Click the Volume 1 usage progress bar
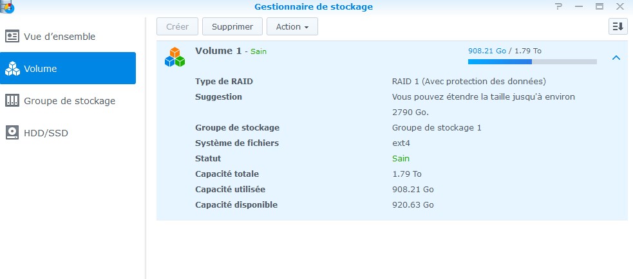Viewport: 633px width, 279px height. click(532, 62)
